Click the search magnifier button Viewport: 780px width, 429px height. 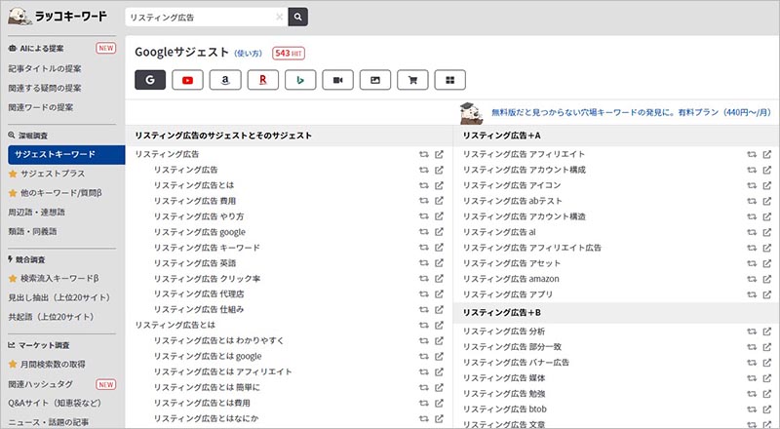297,17
